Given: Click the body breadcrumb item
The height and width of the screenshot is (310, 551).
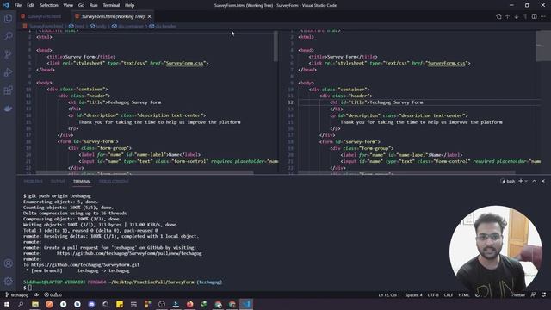Looking at the screenshot, I should 98,26.
